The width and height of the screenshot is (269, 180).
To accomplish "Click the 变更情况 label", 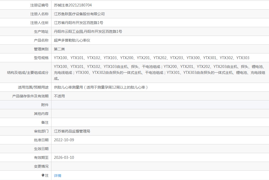I will (41, 166).
